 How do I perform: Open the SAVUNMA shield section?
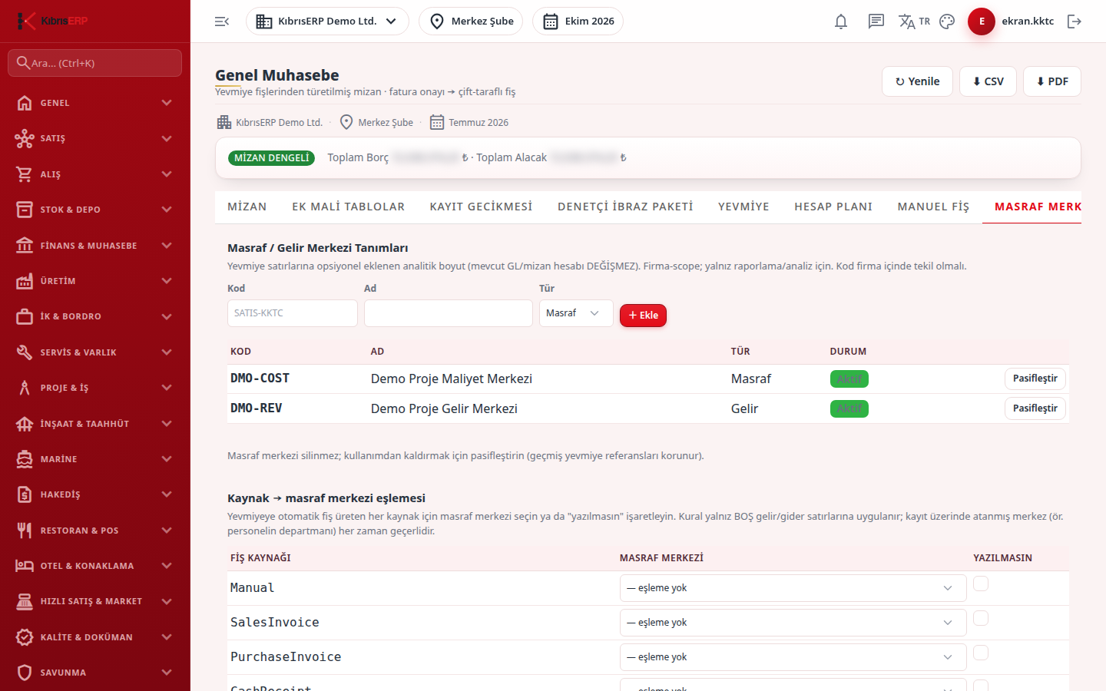95,673
